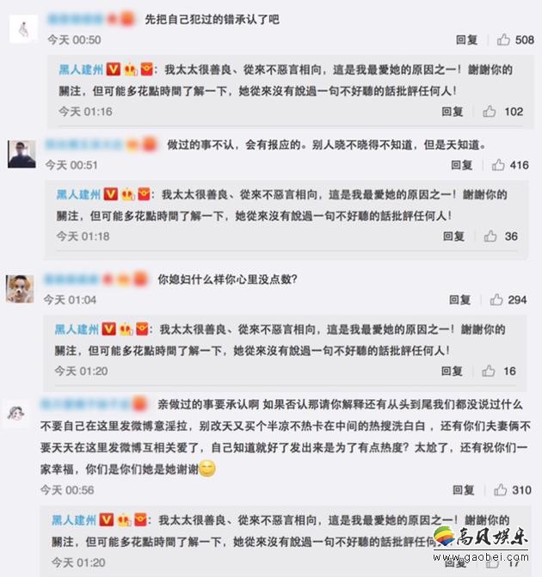
Task: Tap thumbs-up beside 36 likes
Action: (x=490, y=236)
